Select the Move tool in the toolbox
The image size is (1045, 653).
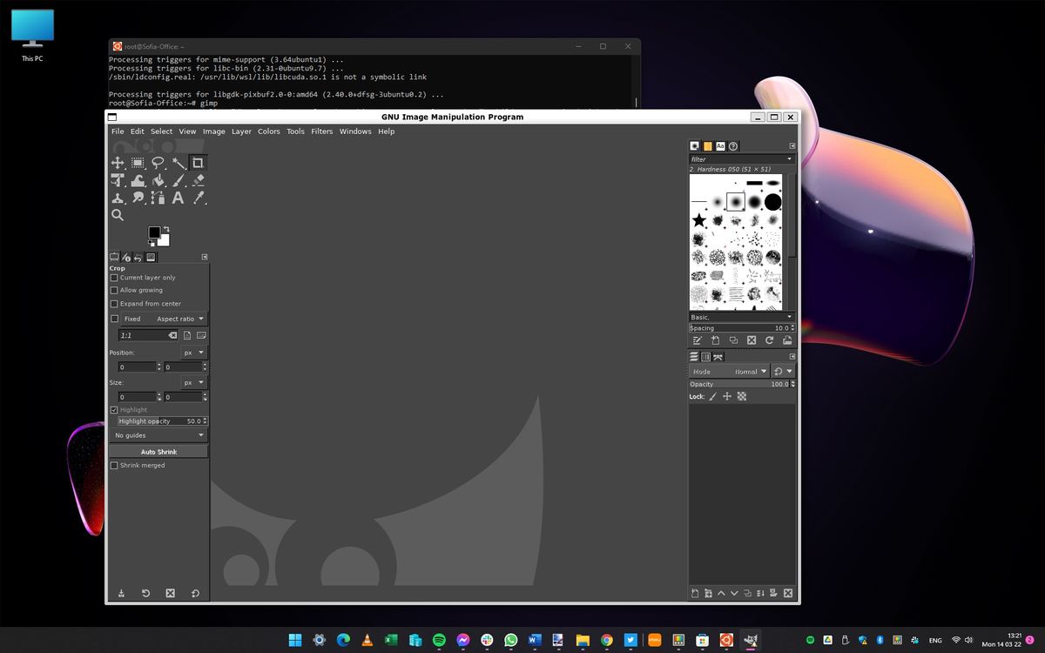tap(118, 163)
